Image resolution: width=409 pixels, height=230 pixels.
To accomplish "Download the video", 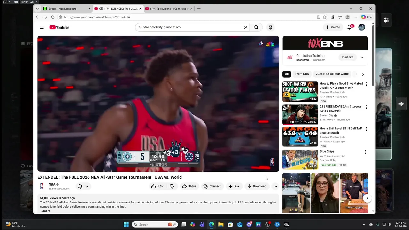I will coord(257,186).
